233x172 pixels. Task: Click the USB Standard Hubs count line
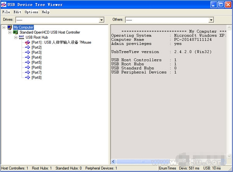144,68
